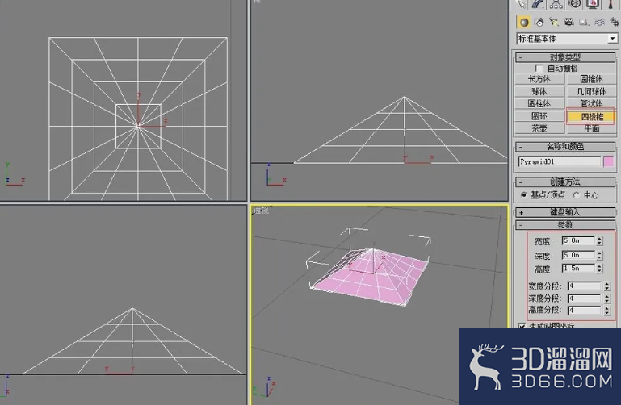Screen dimensions: 621x405
Task: Open the Lights category icon
Action: pyautogui.click(x=554, y=22)
